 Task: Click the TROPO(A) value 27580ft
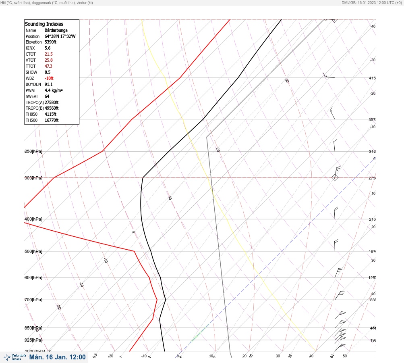coord(52,102)
